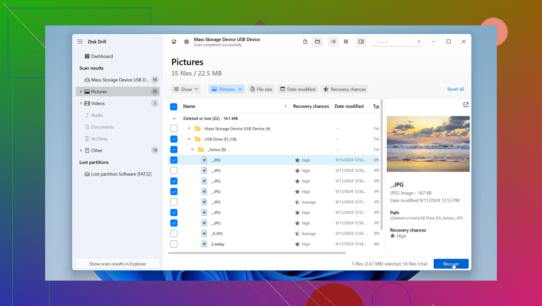Image resolution: width=542 pixels, height=306 pixels.
Task: Check the Mass Storage Device USB Device (4) checkbox
Action: coord(174,128)
